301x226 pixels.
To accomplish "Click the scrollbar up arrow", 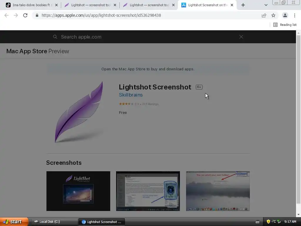I will 298,33.
